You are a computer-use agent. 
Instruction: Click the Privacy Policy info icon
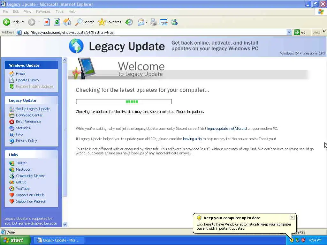12,141
